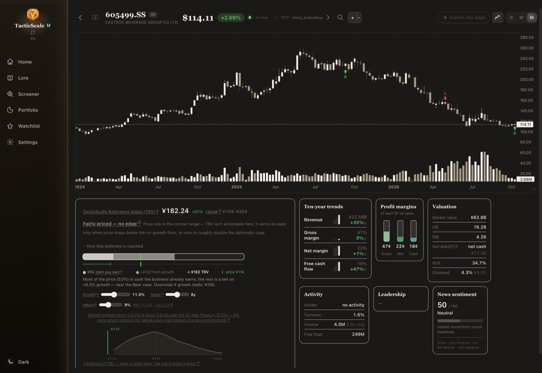Click the range info link
The width and height of the screenshot is (542, 373).
[x=213, y=212]
